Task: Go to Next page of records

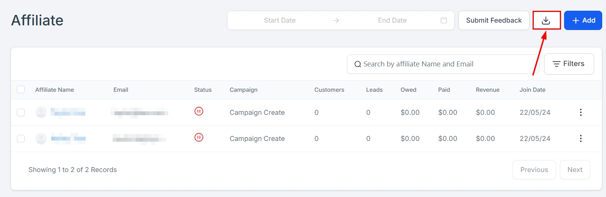Action: click(574, 170)
